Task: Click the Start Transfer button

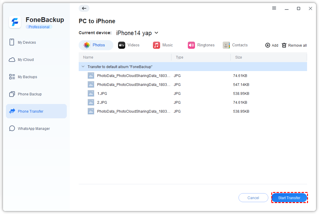Action: [x=289, y=198]
